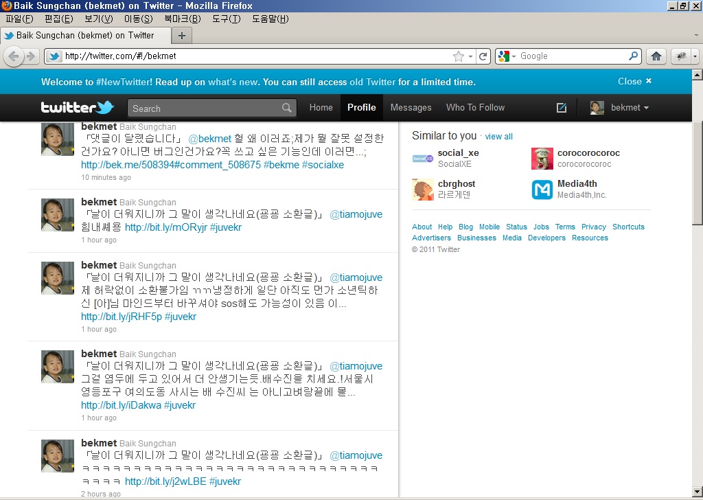
Task: Go to Twitter Home in navbar
Action: point(321,108)
